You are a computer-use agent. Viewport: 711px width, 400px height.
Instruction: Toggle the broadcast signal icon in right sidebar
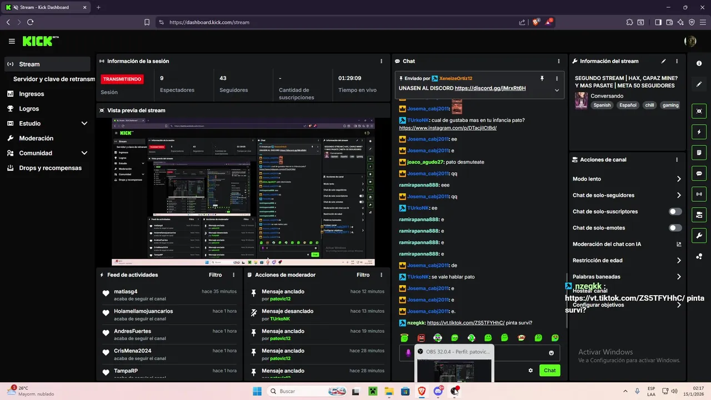(699, 194)
